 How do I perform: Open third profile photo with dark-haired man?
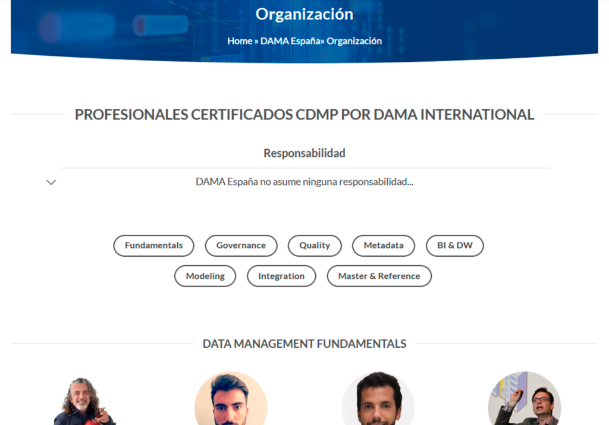[378, 398]
